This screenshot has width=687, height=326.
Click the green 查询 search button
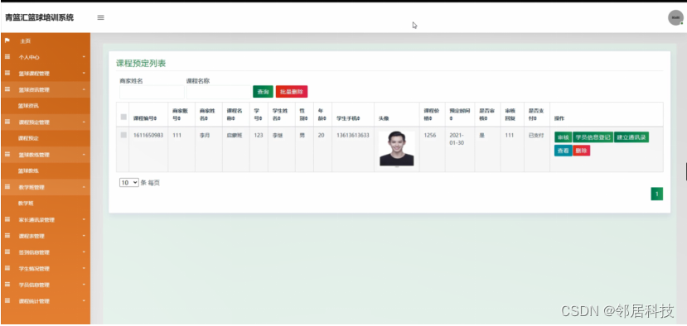coord(263,92)
